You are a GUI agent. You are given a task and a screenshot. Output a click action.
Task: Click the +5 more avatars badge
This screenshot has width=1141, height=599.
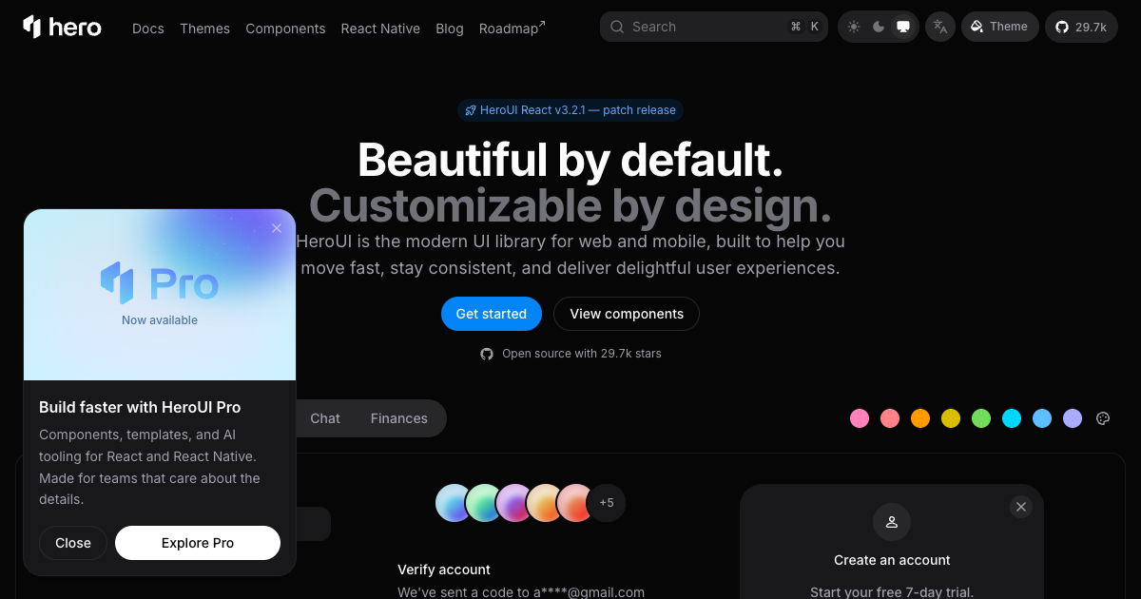coord(607,503)
